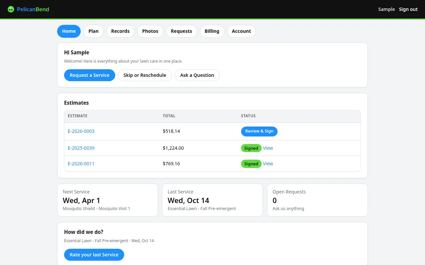
Task: Click the Ask a Question button
Action: pos(197,75)
